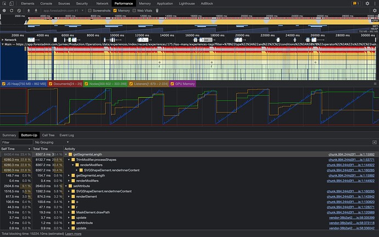Expand SVGShapeElement.renderInnerContent under renderModifiers
The height and width of the screenshot is (237, 379).
click(76, 170)
